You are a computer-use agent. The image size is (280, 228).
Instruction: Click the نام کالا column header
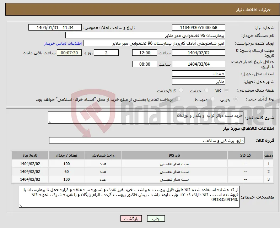[x=174, y=155]
